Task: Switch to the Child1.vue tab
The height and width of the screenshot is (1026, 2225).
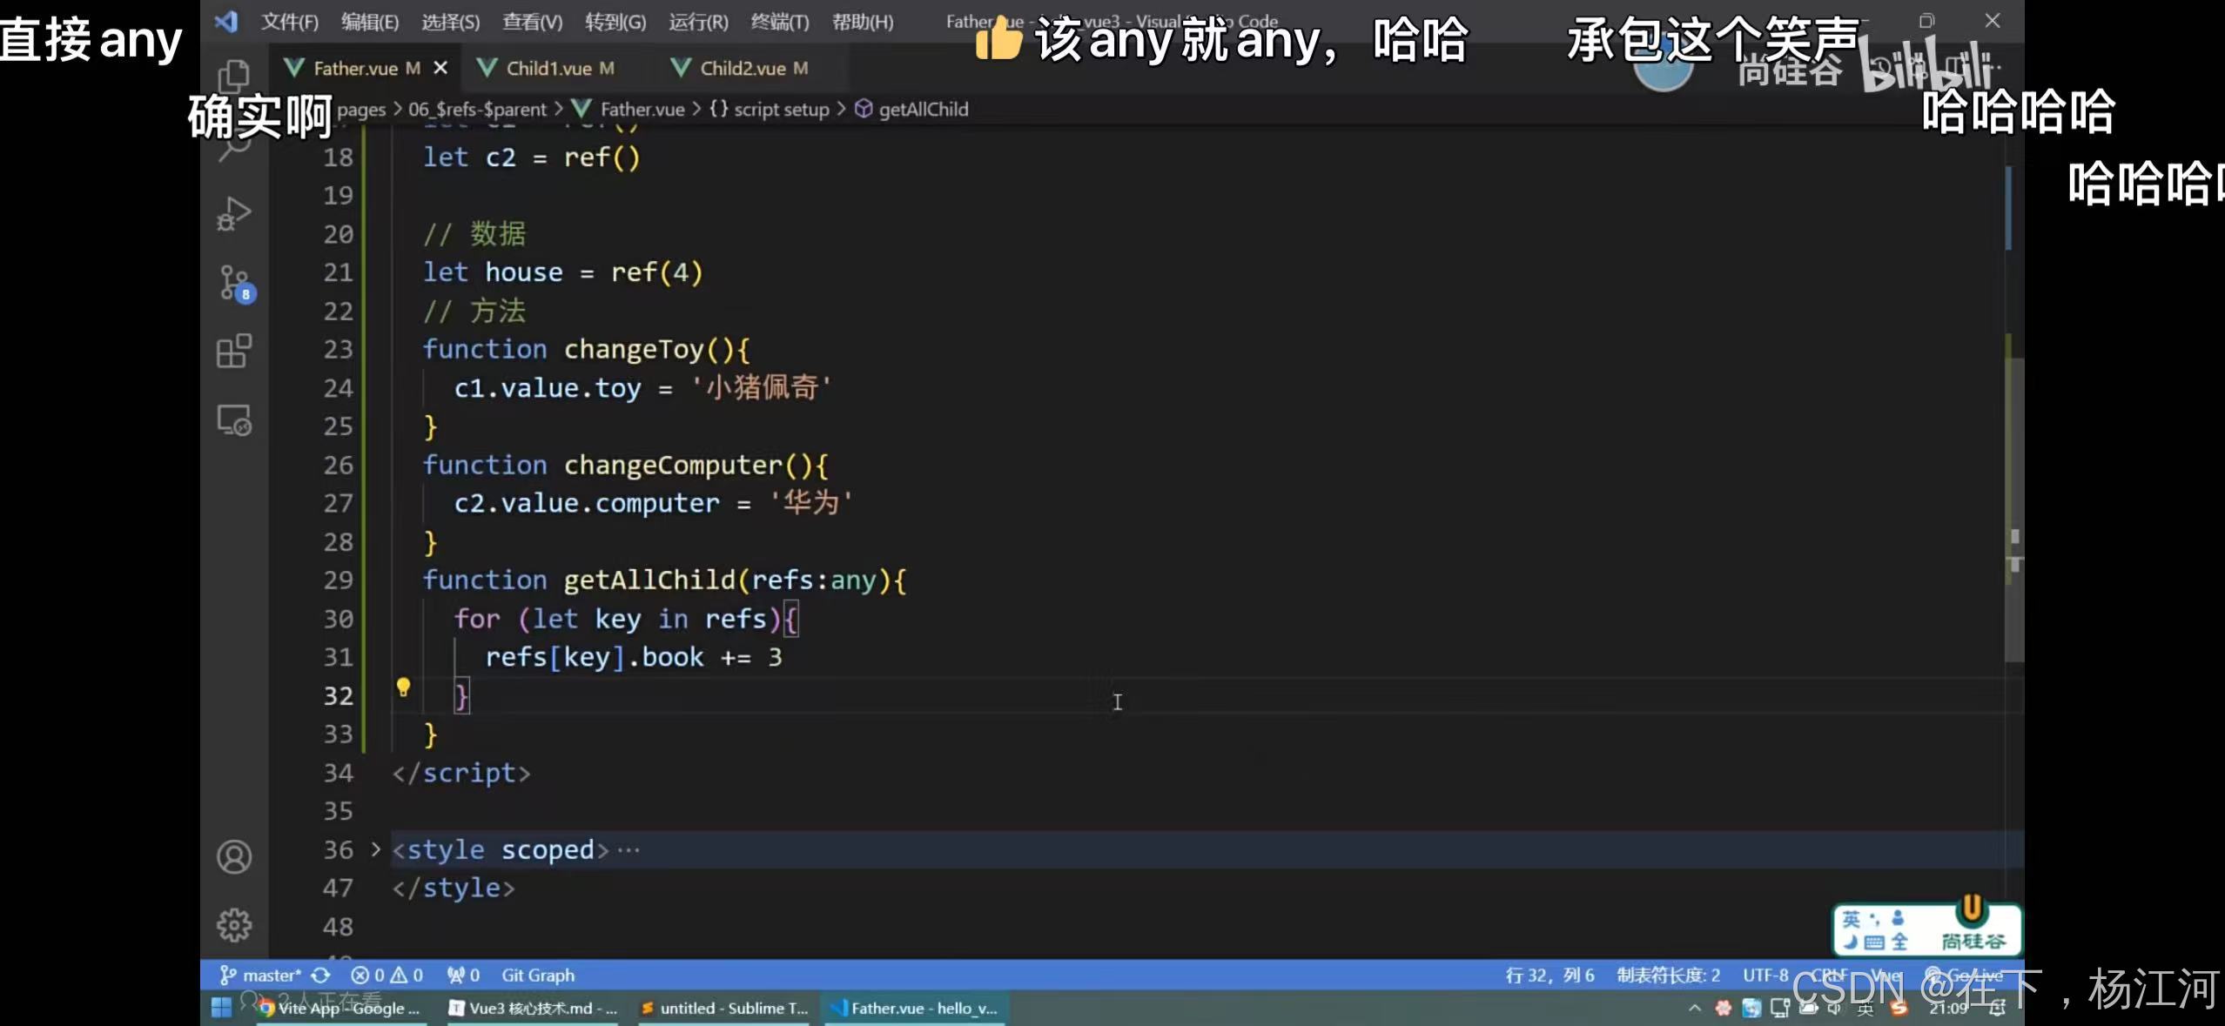Action: pos(548,68)
